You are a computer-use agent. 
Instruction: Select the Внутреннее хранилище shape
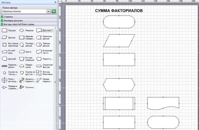[x=10, y=45]
